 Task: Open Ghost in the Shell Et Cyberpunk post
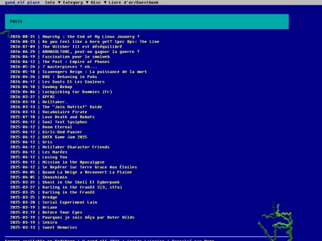click(x=81, y=182)
